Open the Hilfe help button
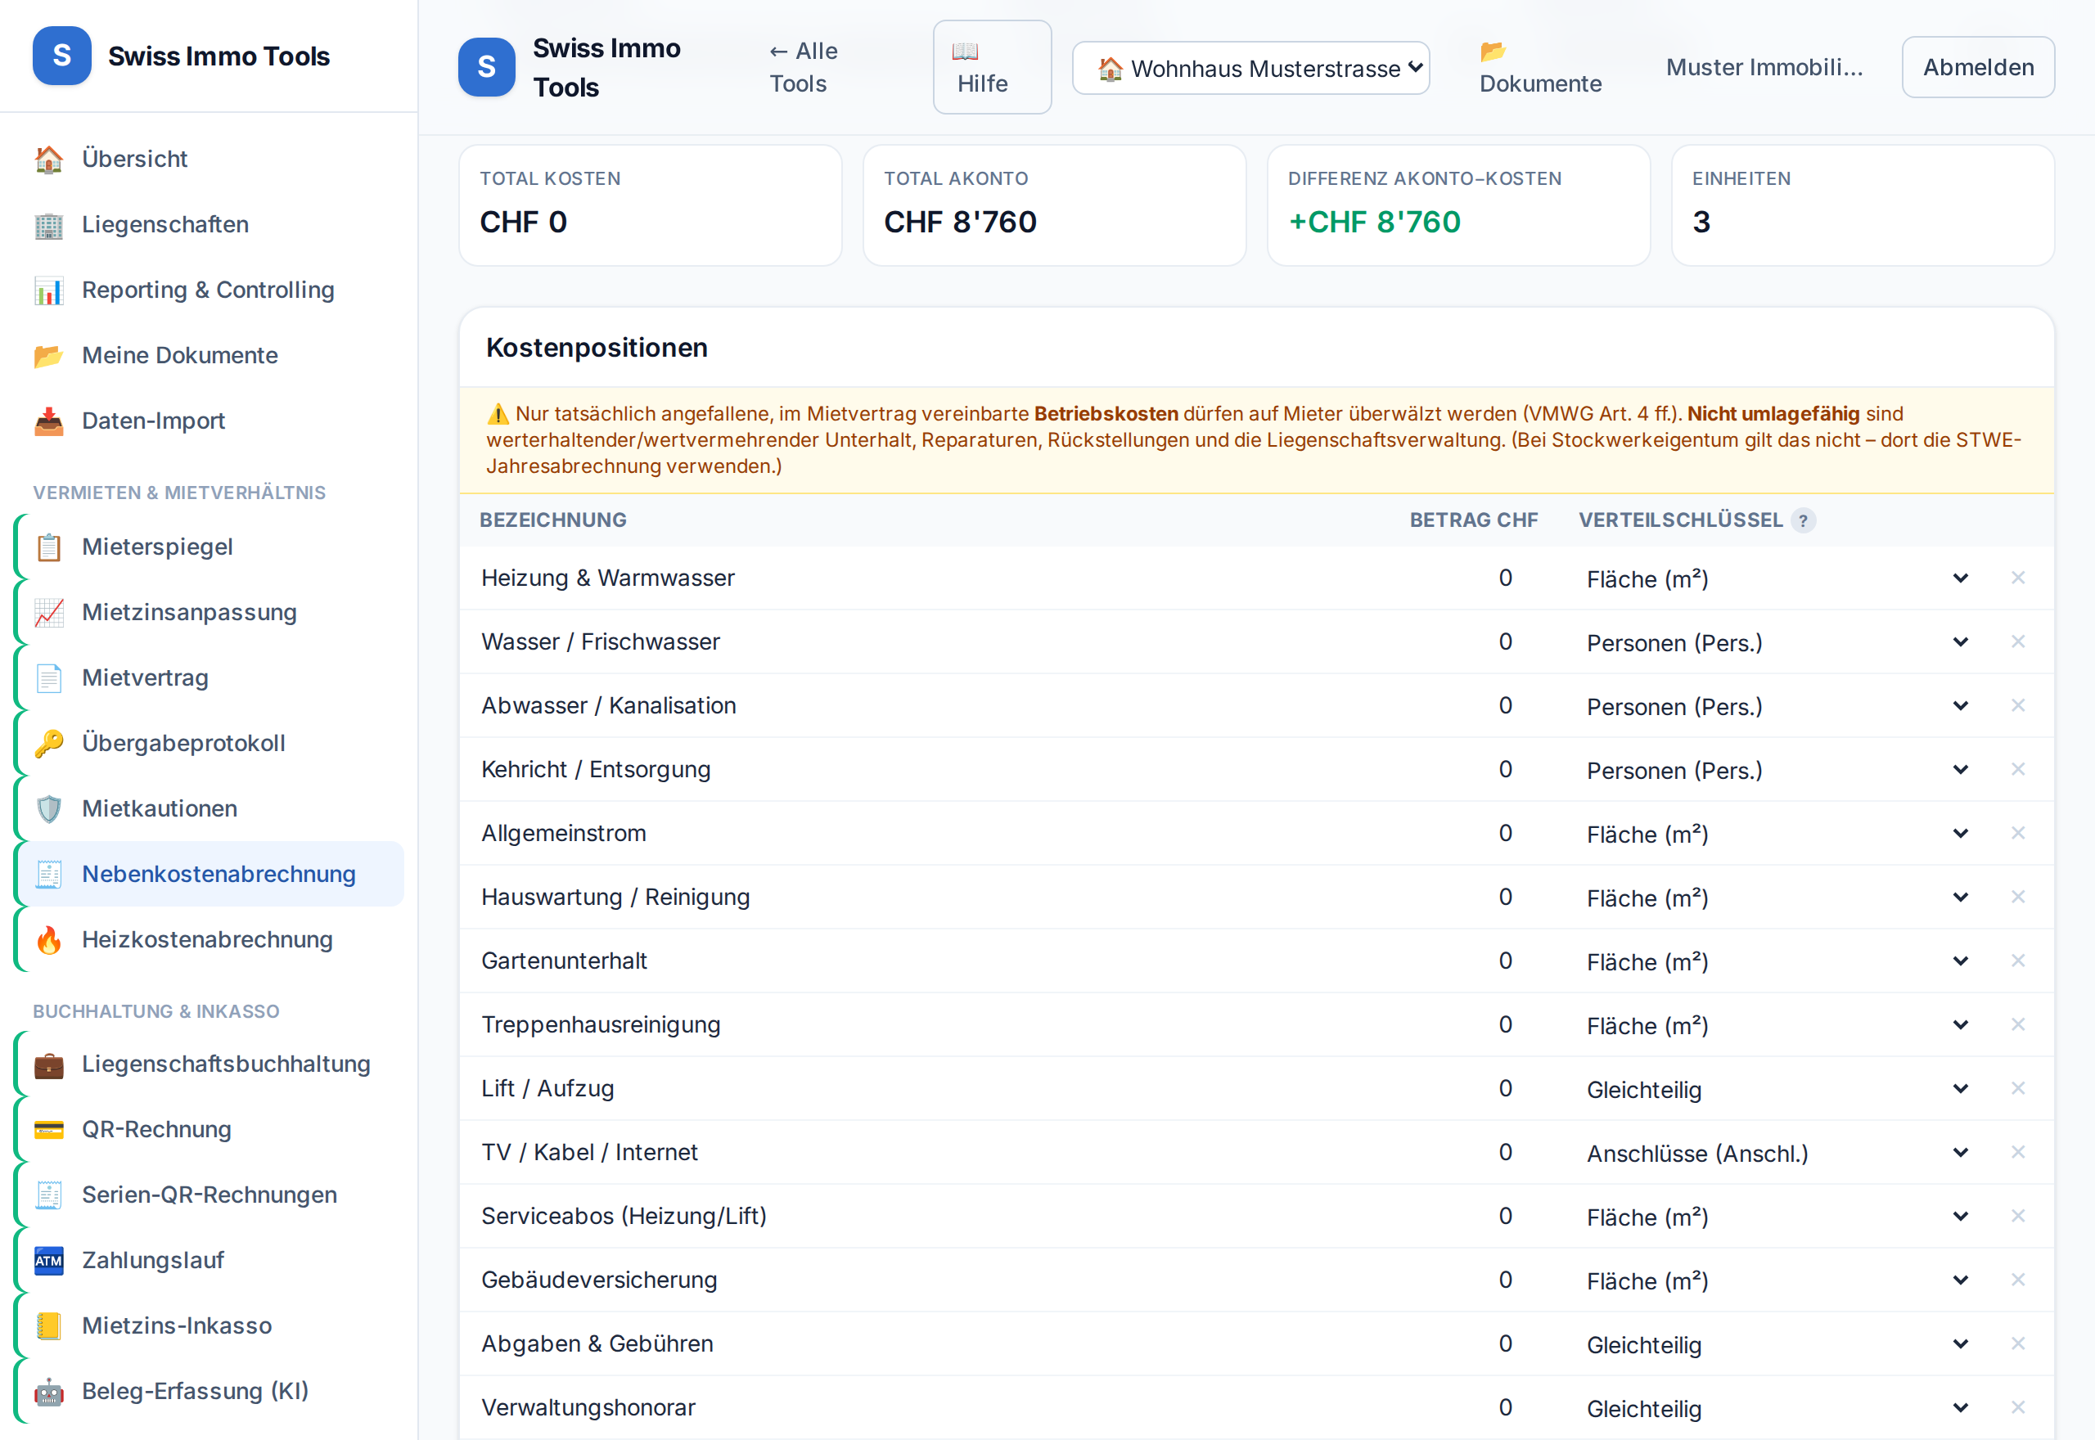The image size is (2095, 1440). (991, 68)
